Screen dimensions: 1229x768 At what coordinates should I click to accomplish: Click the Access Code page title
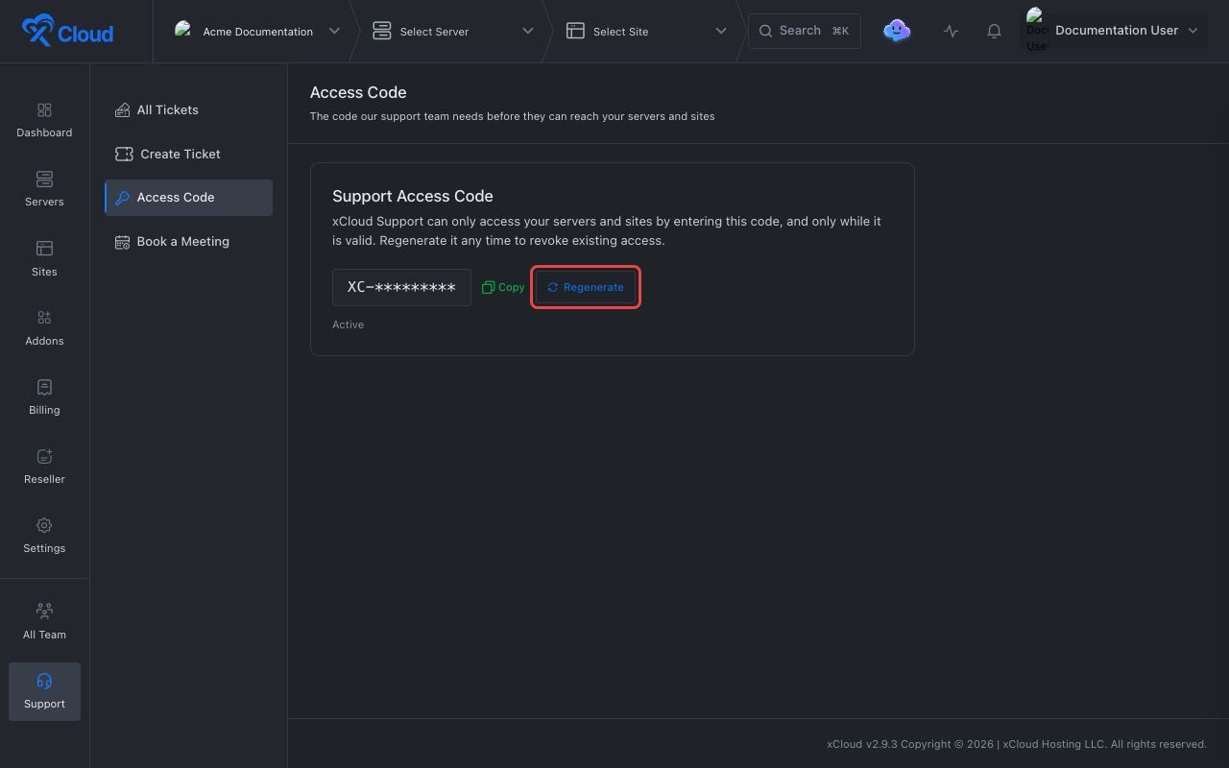coord(358,92)
